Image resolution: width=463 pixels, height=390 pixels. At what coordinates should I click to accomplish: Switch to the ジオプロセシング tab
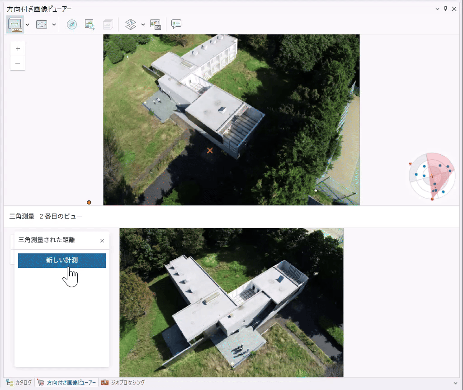click(x=123, y=383)
